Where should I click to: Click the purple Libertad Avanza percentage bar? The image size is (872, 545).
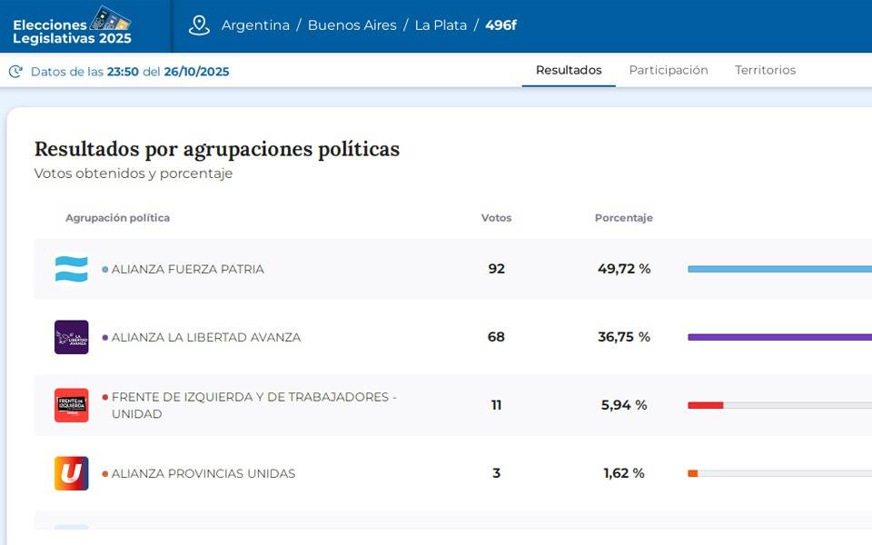tap(779, 337)
